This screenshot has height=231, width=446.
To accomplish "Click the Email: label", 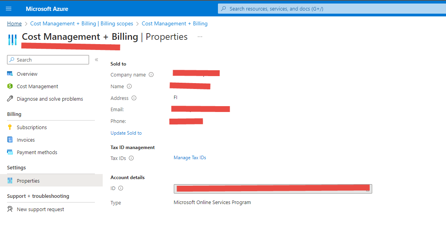I will [x=117, y=109].
